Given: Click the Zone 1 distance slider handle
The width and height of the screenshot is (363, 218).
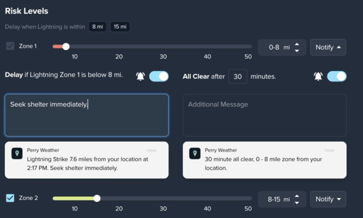Looking at the screenshot, I should click(66, 46).
